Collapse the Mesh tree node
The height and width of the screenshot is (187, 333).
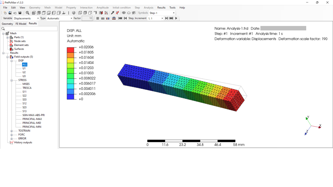[x=3, y=33]
